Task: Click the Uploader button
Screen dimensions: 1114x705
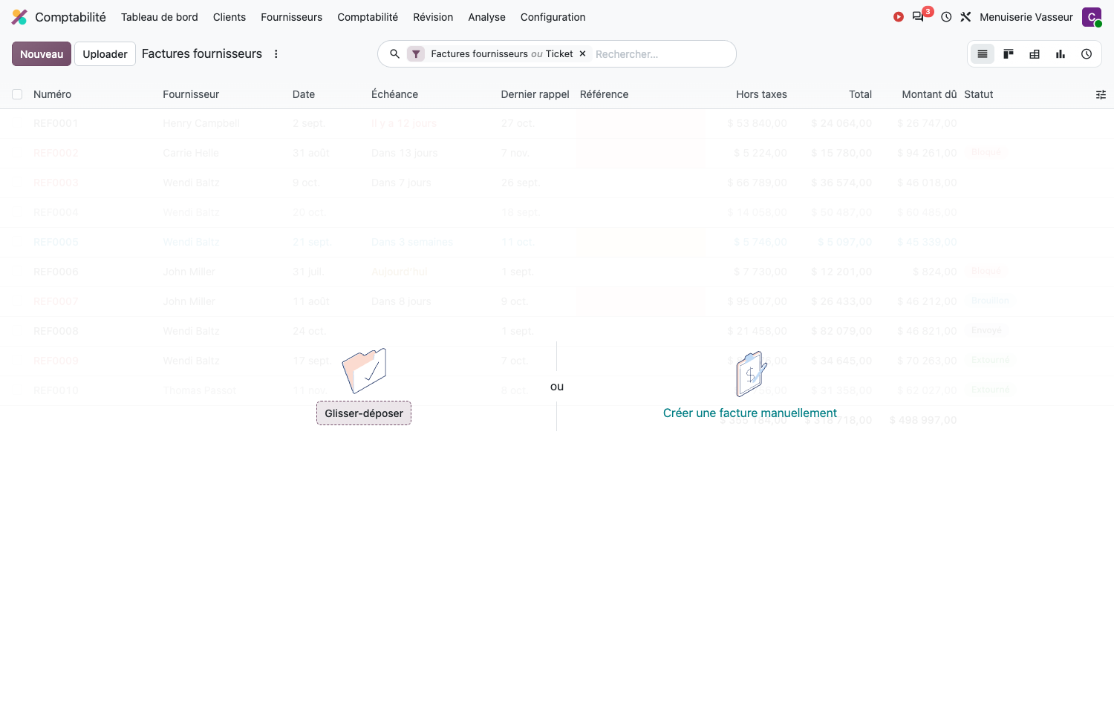Action: pyautogui.click(x=105, y=54)
